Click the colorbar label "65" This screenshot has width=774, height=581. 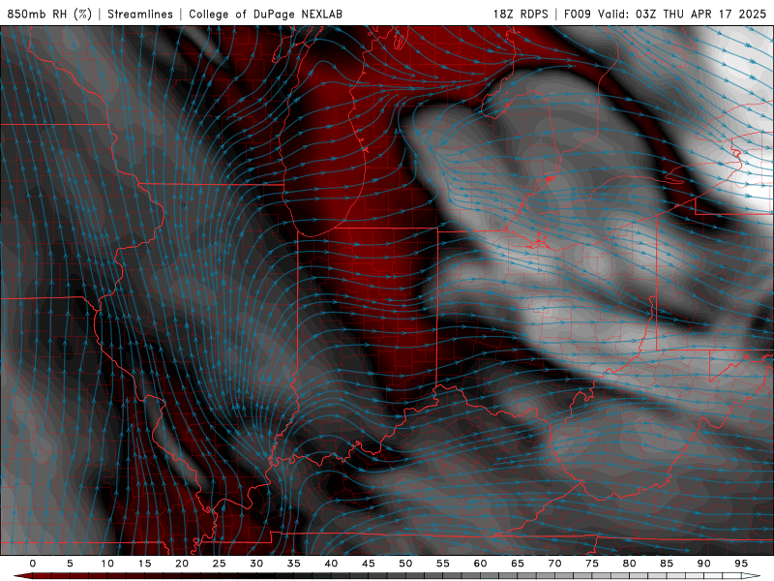pos(518,564)
